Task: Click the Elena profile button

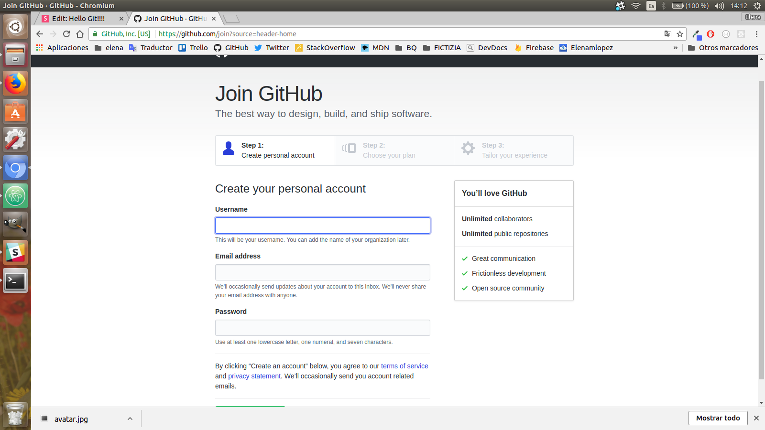Action: coord(753,17)
